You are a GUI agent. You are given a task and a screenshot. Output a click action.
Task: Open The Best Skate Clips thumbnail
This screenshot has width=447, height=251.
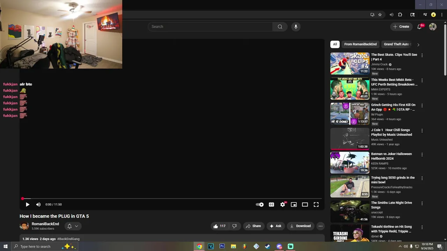pos(350,63)
